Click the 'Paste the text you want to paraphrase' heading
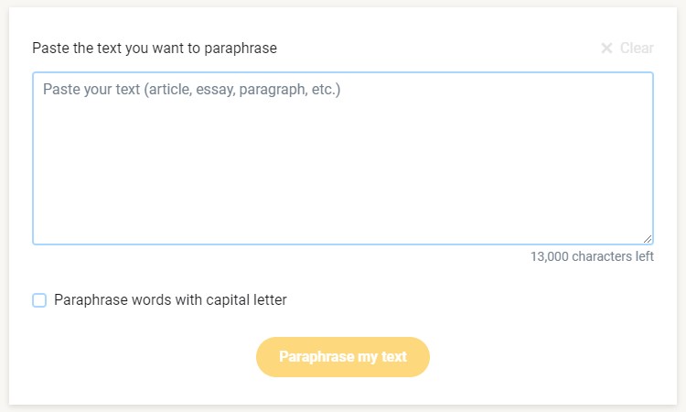The height and width of the screenshot is (412, 686). tap(155, 48)
